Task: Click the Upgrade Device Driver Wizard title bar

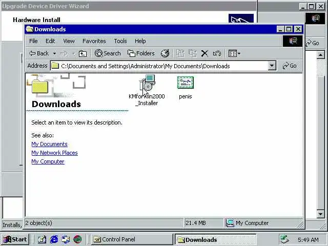Action: [x=129, y=6]
